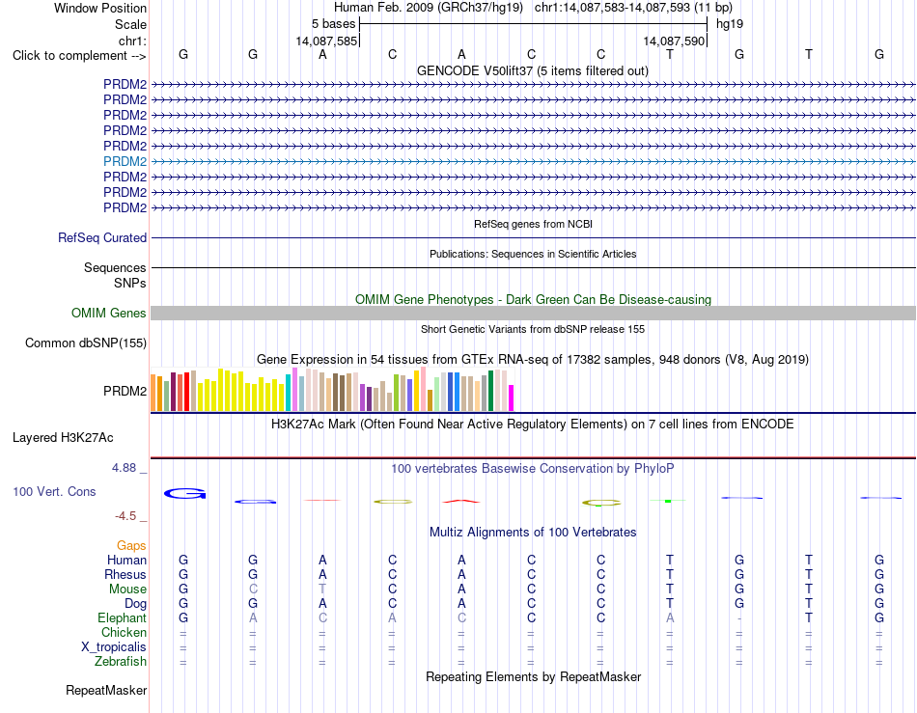Click the H3K27Ac Mark track title
The height and width of the screenshot is (713, 917).
tap(533, 424)
